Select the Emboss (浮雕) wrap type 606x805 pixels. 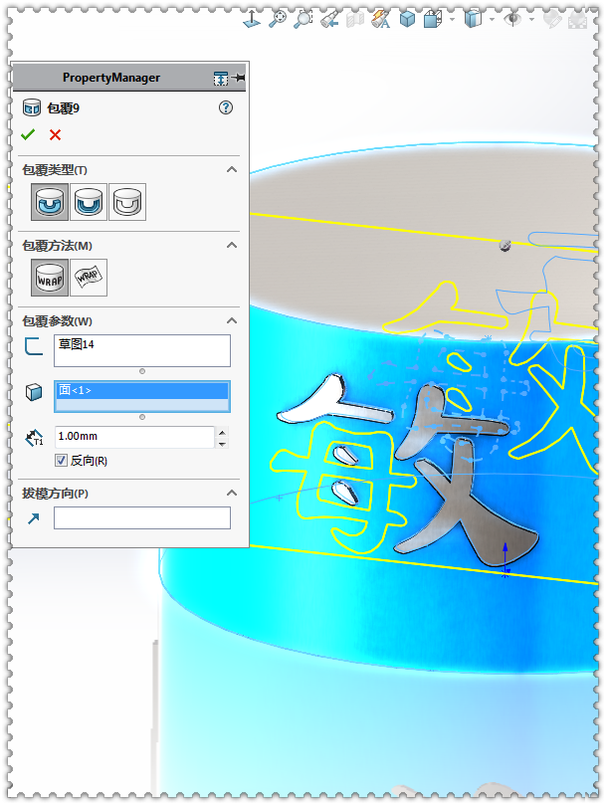pos(50,202)
